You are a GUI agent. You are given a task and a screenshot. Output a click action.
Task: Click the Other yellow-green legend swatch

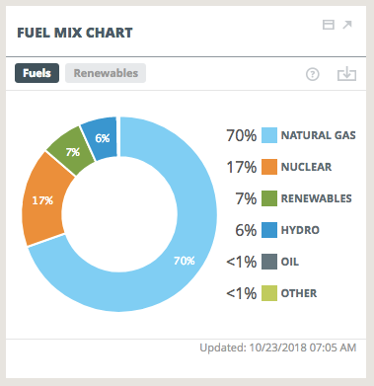pyautogui.click(x=269, y=293)
